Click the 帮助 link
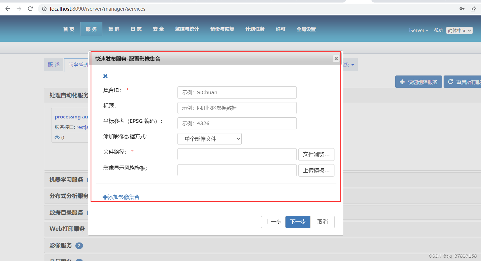This screenshot has width=481, height=261. click(x=438, y=30)
